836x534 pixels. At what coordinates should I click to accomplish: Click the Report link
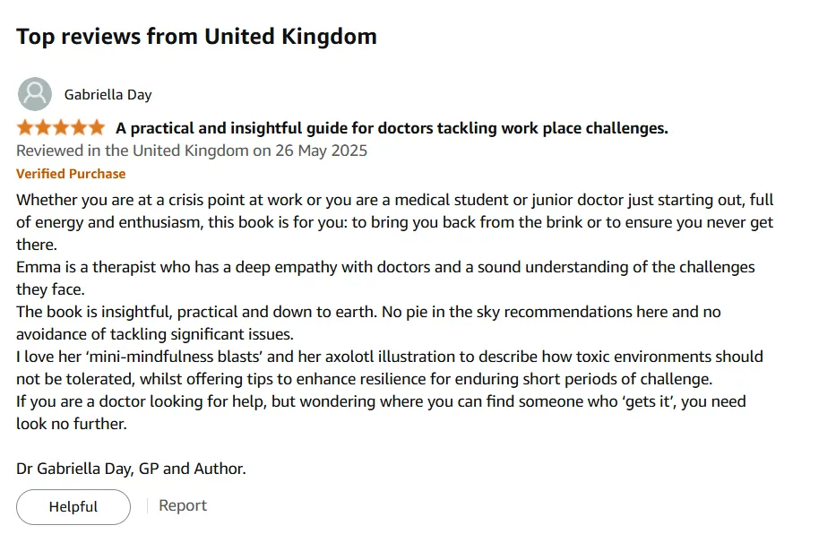point(183,505)
